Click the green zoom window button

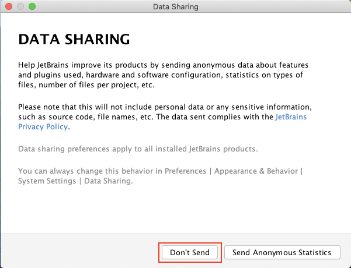click(x=32, y=6)
